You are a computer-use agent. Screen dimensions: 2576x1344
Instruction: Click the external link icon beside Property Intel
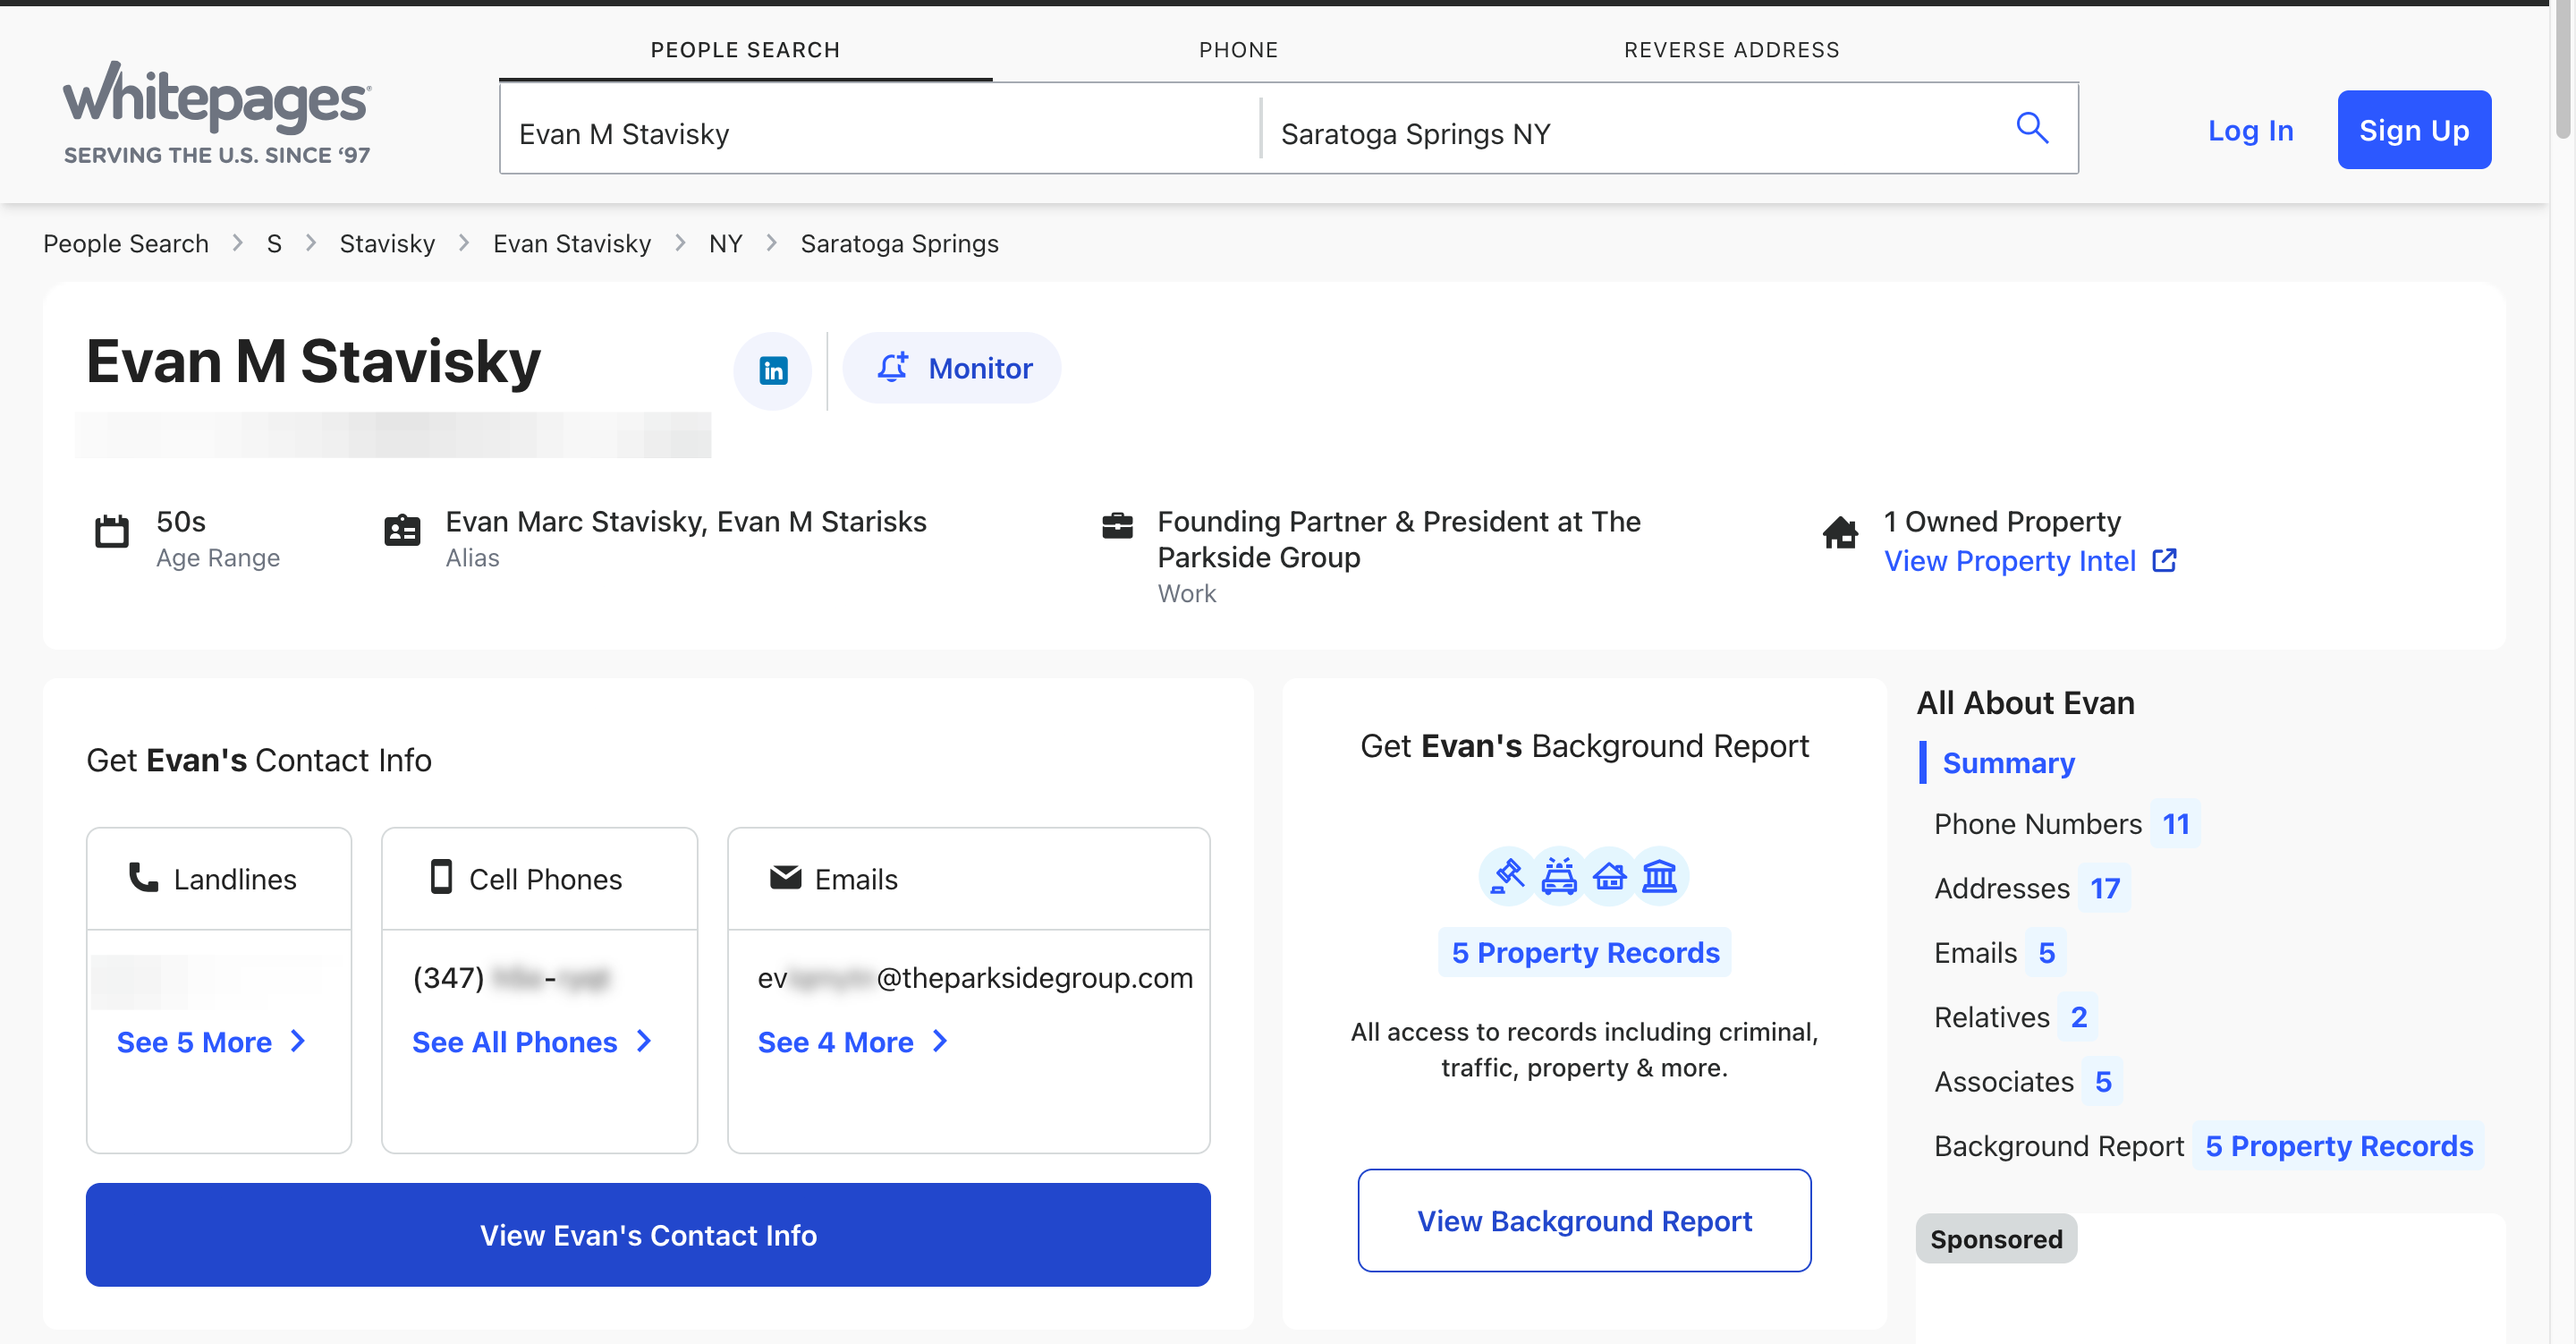[x=2164, y=560]
